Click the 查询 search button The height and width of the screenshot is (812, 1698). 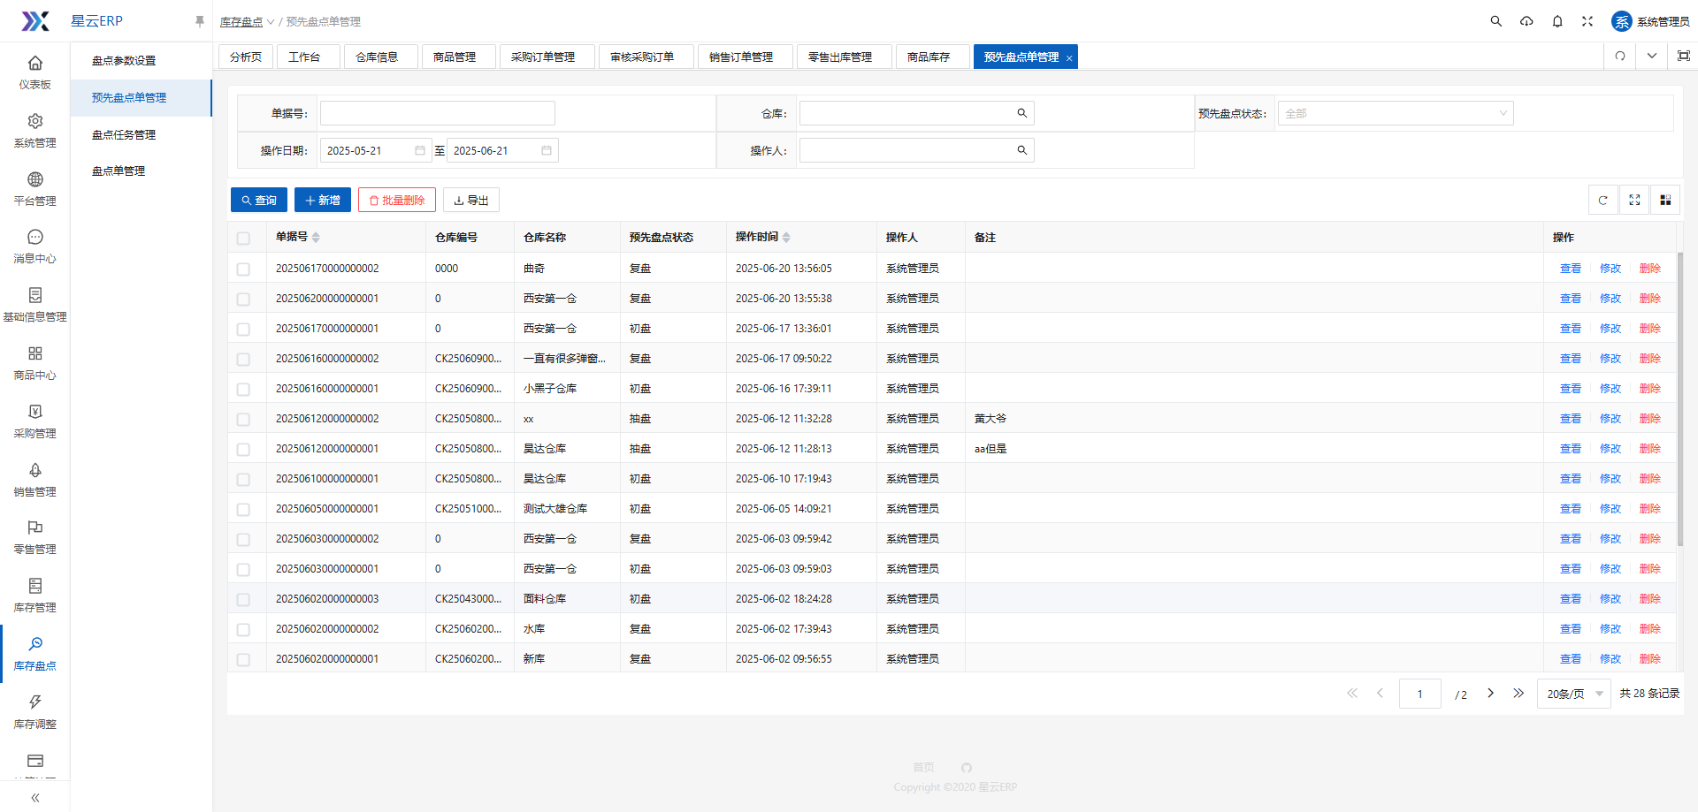[258, 201]
